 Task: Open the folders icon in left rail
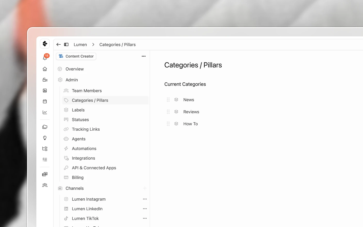pos(45,127)
